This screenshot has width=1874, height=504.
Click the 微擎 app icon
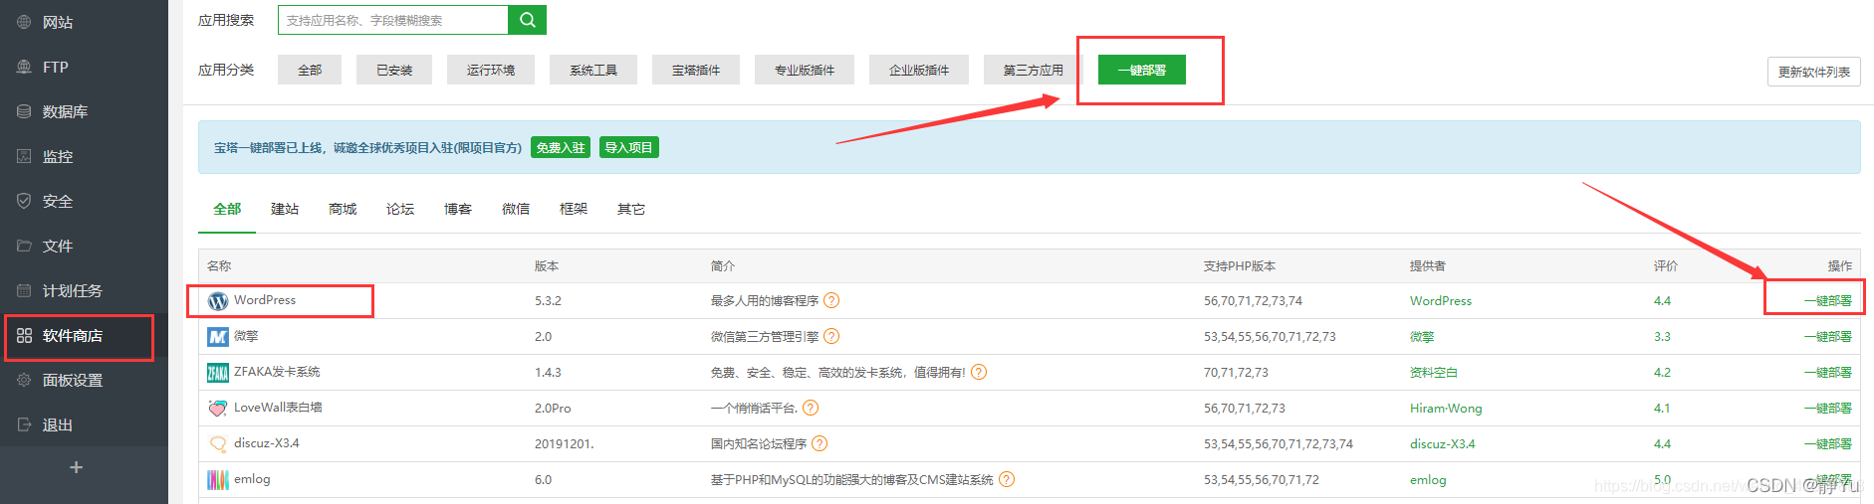[x=218, y=337]
